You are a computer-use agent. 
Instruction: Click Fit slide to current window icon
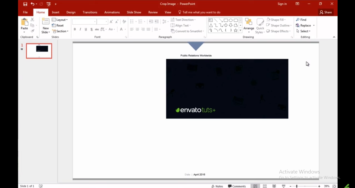click(334, 186)
